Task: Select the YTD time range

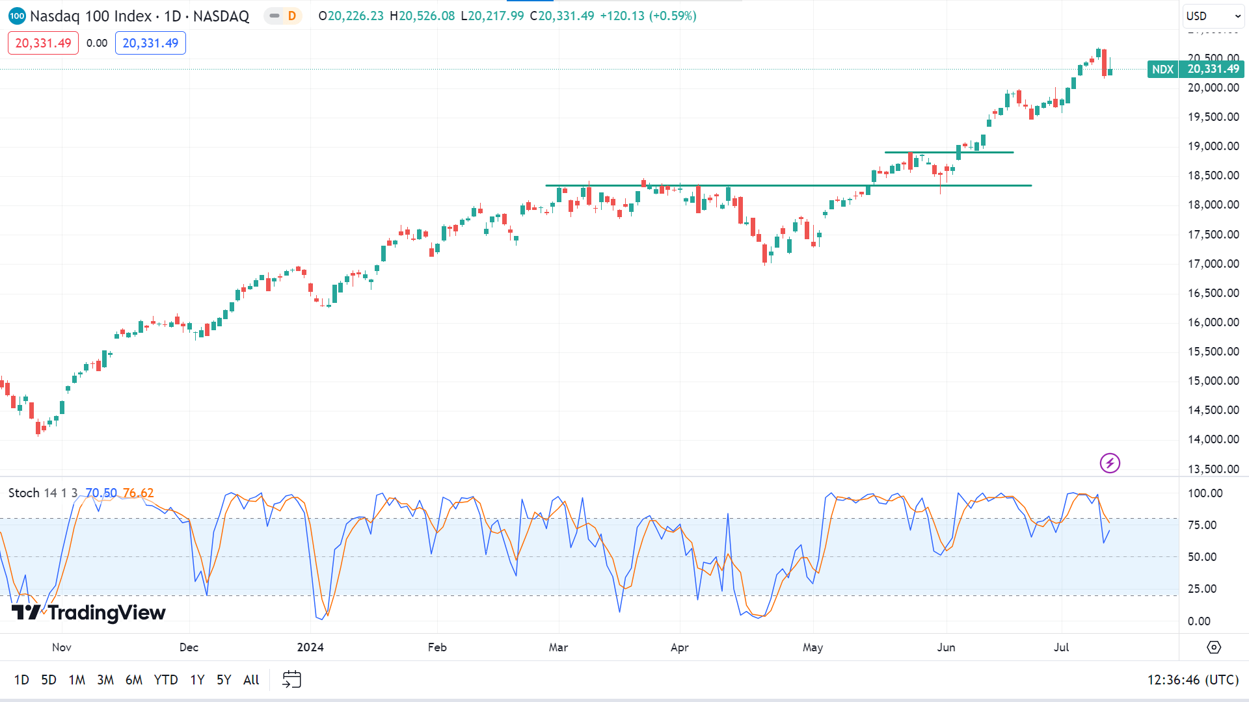Action: 166,680
